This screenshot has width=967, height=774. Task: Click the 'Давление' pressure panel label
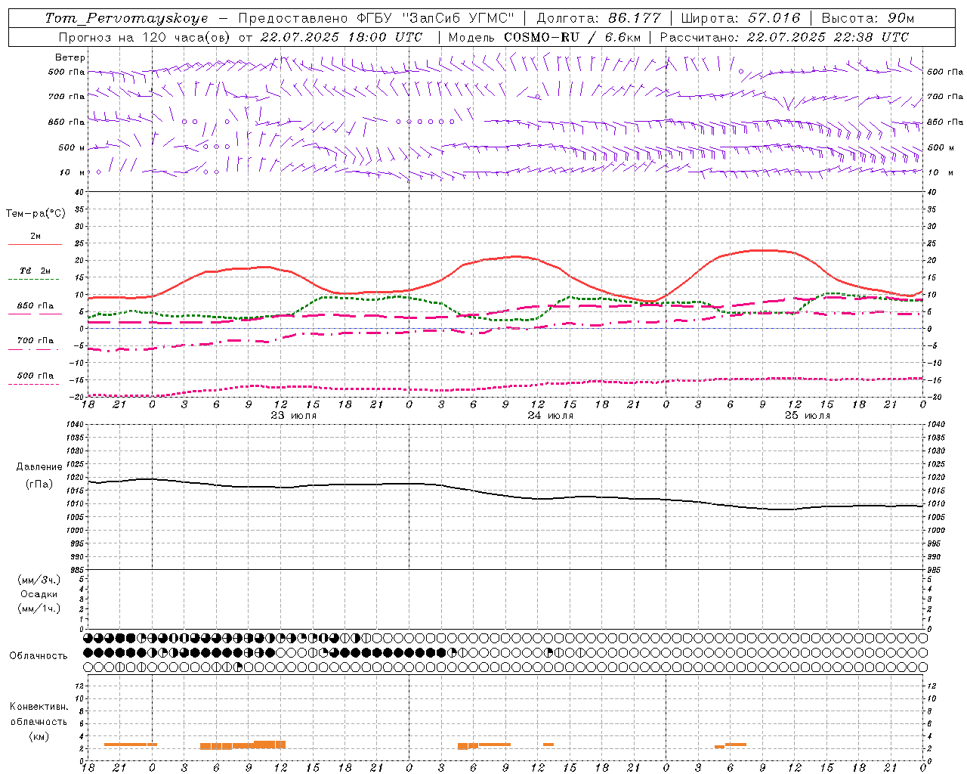(x=39, y=467)
